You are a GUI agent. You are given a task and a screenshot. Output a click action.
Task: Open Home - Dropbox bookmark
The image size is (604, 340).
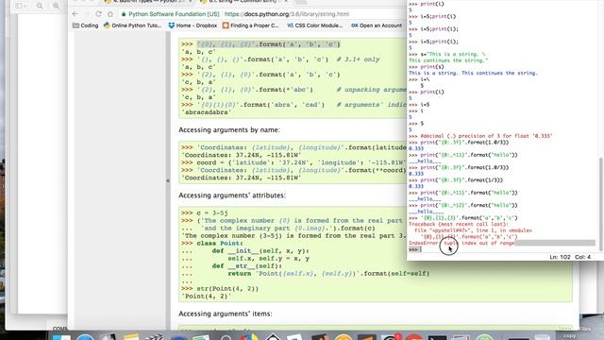pos(193,25)
